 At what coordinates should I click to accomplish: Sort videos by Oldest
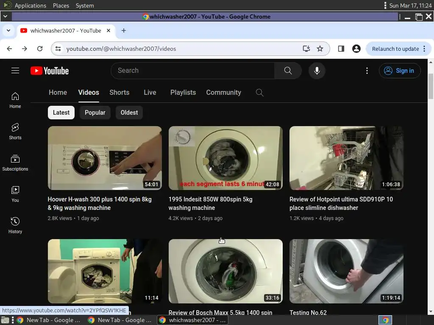tap(129, 113)
